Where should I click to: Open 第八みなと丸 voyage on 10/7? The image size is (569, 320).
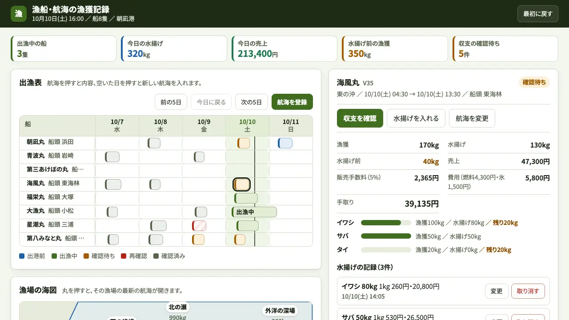113,240
